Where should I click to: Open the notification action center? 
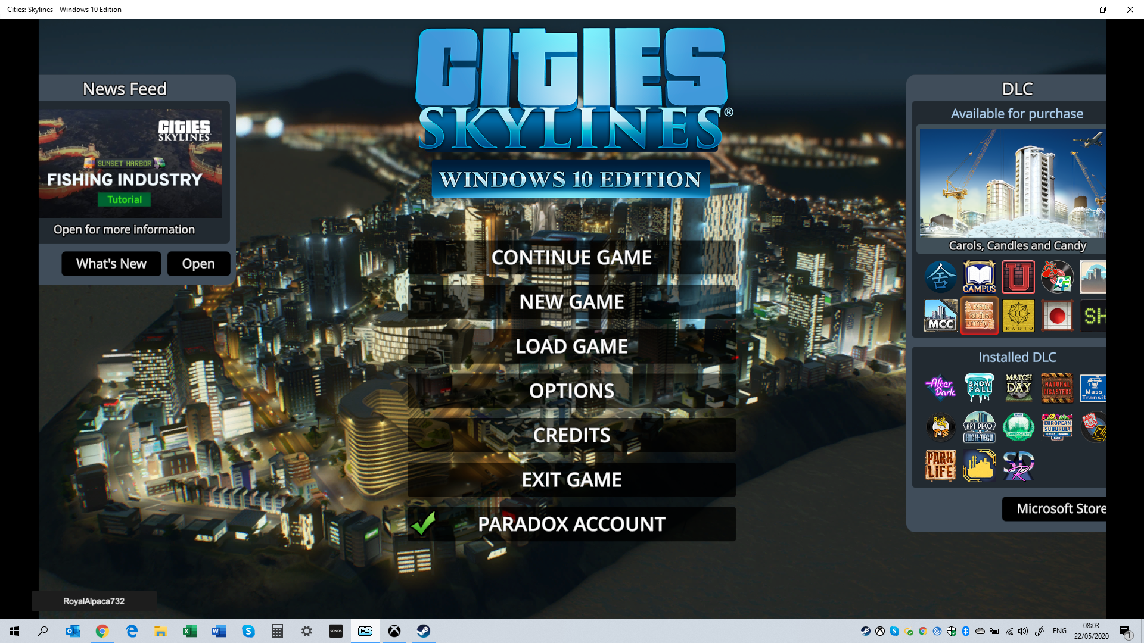(x=1126, y=632)
